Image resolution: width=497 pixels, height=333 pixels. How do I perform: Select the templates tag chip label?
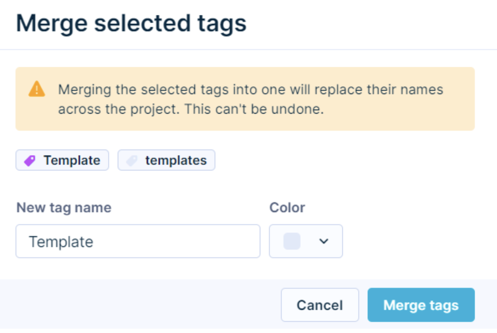tap(176, 160)
